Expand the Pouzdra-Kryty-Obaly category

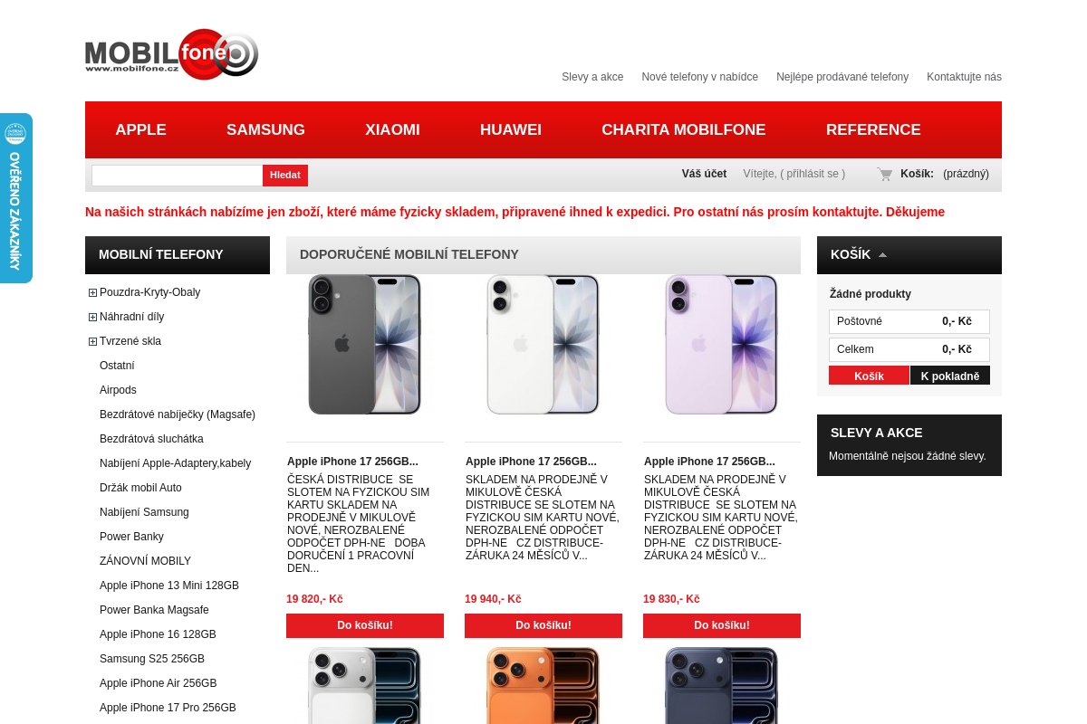(x=92, y=292)
